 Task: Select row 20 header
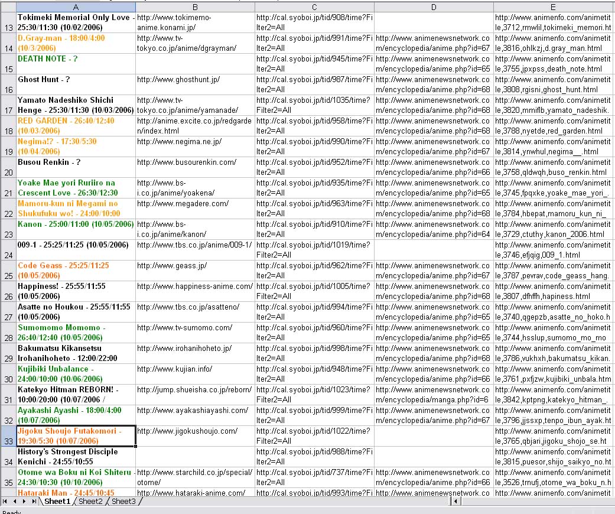8,167
